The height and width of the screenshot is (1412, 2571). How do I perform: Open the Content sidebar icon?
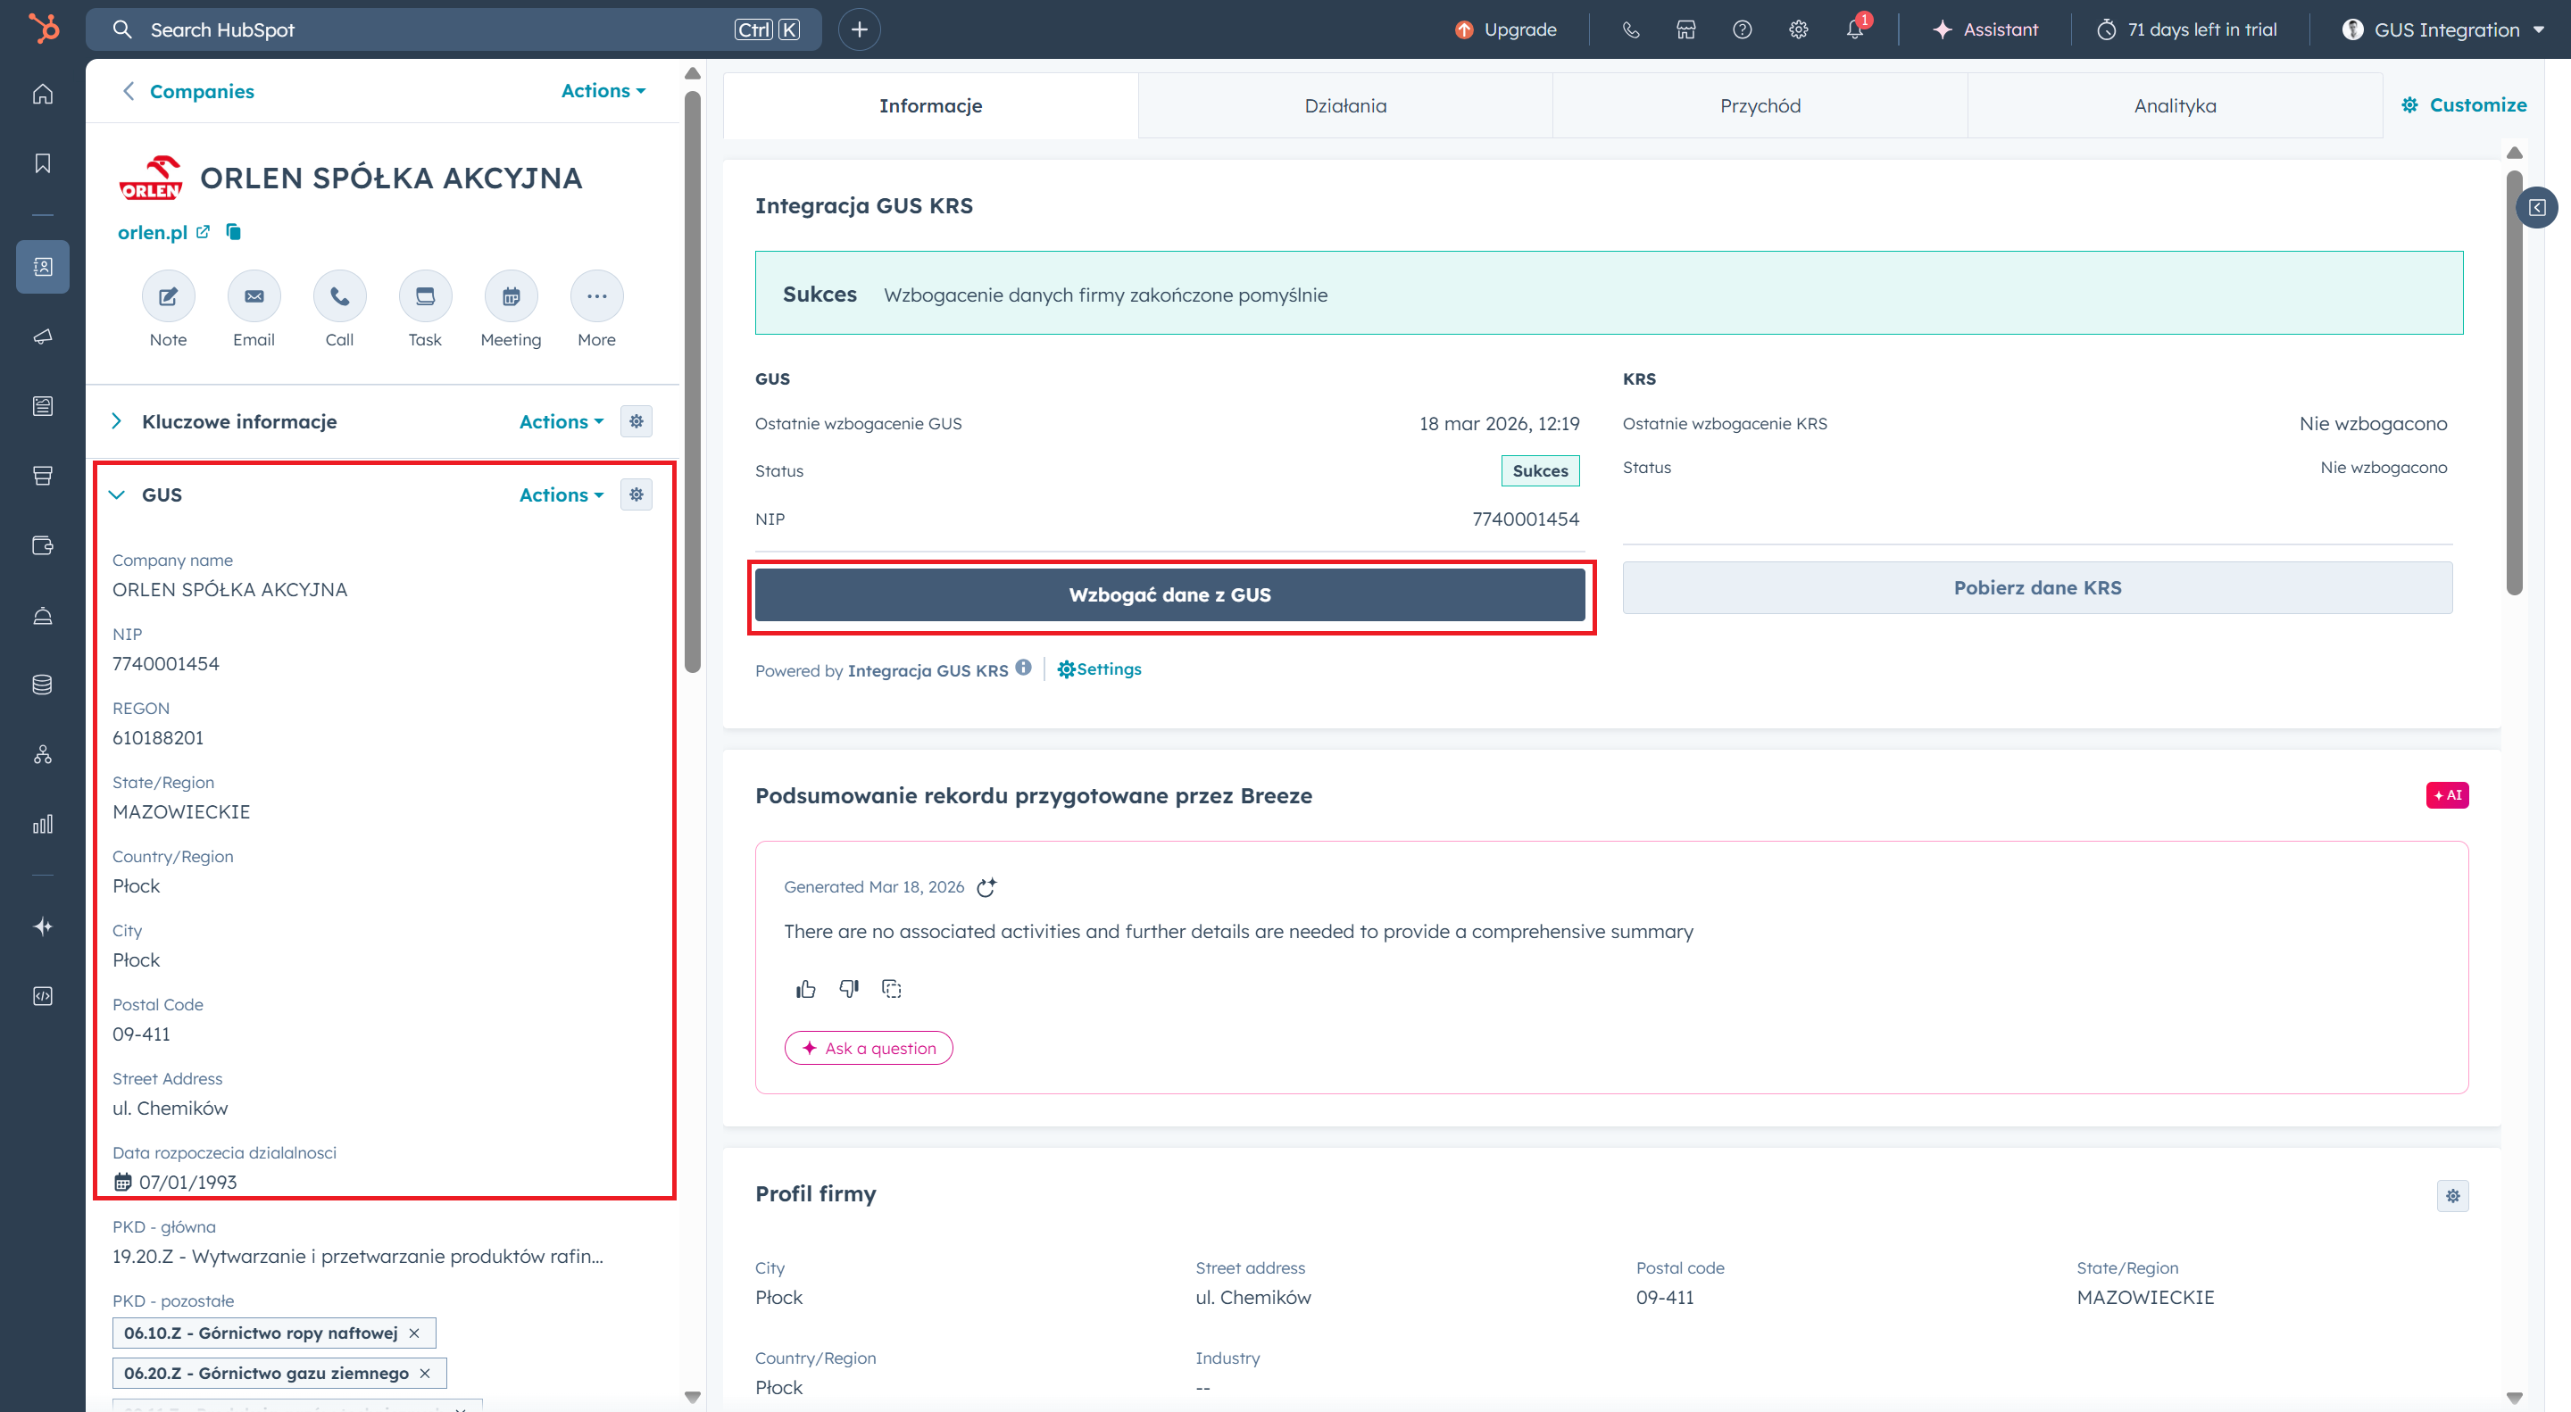pyautogui.click(x=43, y=406)
